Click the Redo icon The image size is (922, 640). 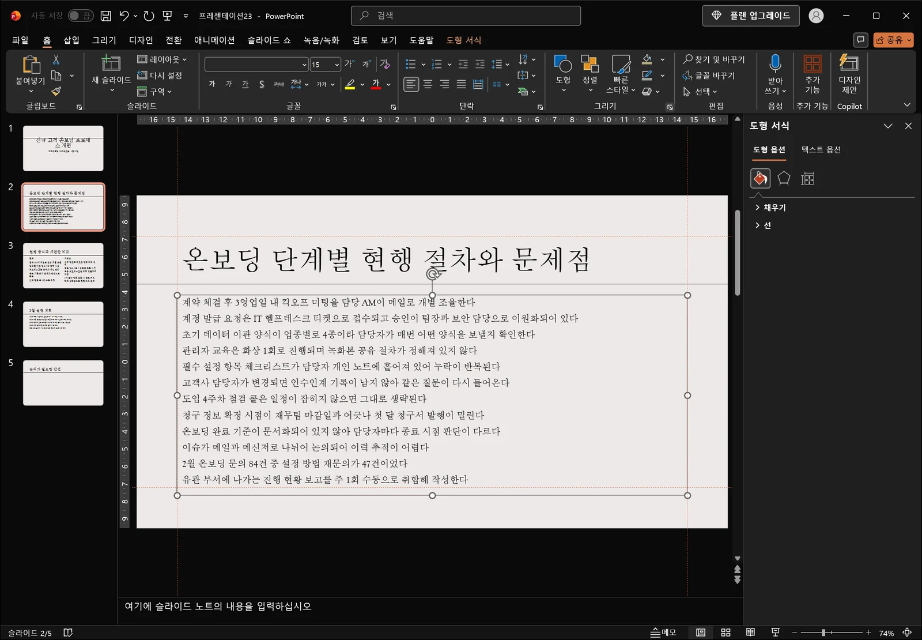(149, 16)
